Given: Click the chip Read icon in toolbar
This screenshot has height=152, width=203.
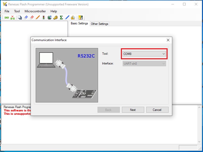Looking at the screenshot, I should click(x=50, y=17).
